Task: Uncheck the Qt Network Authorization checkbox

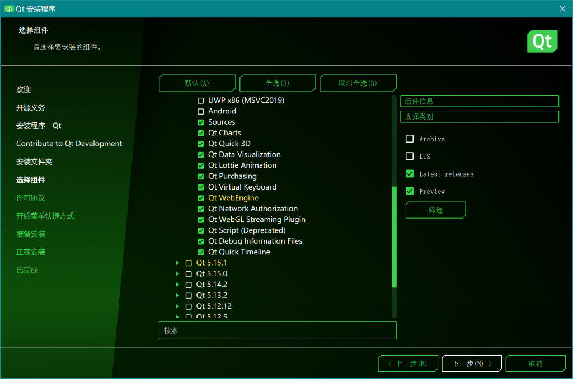Action: tap(201, 209)
